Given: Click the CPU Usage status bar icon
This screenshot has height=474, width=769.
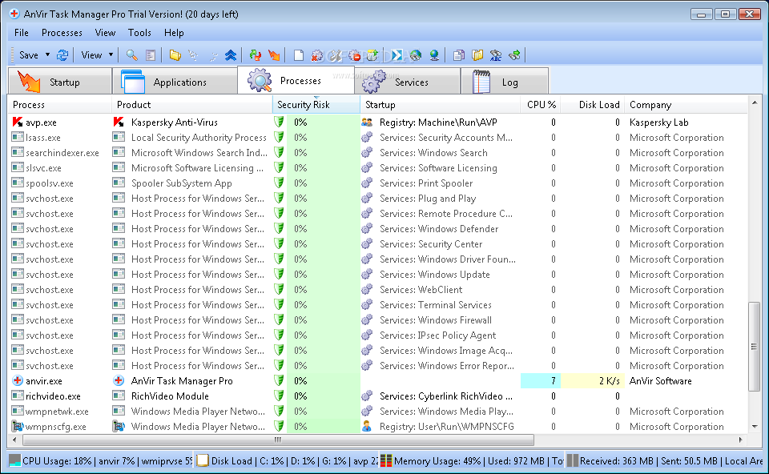Looking at the screenshot, I should coord(15,460).
